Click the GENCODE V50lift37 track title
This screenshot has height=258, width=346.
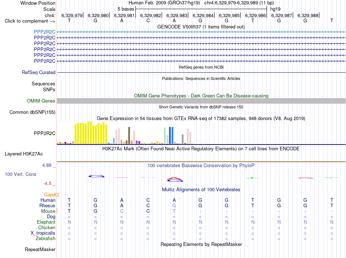(x=201, y=27)
